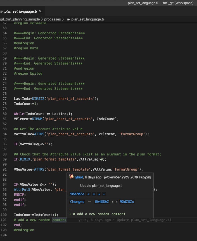This screenshot has width=197, height=241.
Task: Click the blame previous revision lines icon
Action: [94, 194]
